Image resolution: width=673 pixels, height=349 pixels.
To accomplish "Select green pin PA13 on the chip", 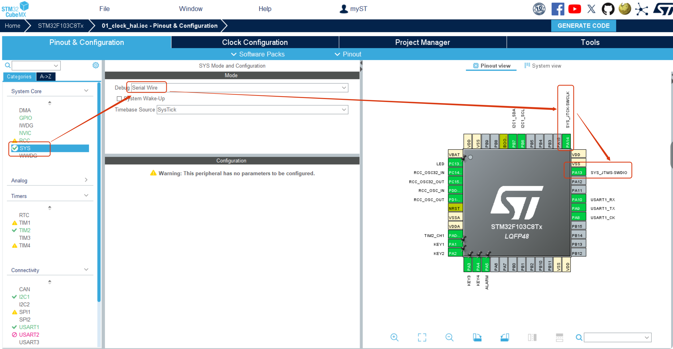I will coord(578,173).
